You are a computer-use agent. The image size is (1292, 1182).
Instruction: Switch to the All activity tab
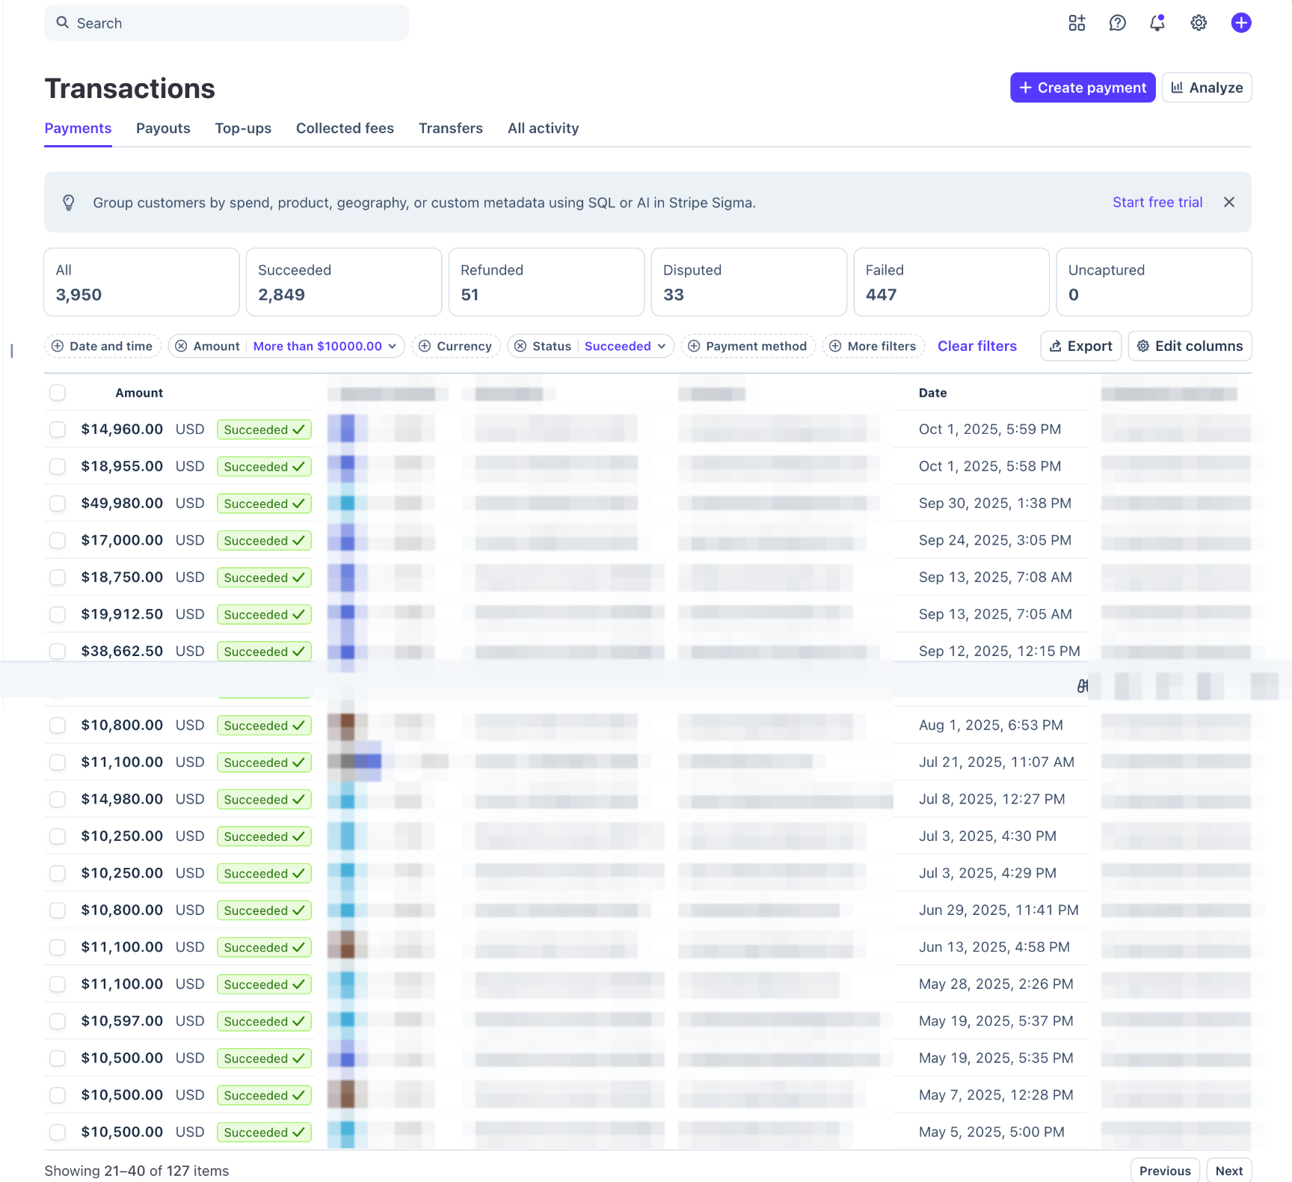coord(543,129)
